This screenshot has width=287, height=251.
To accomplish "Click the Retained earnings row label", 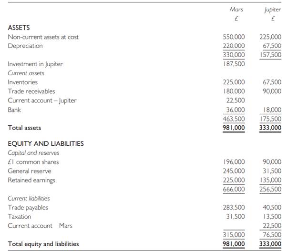I will coord(31,180).
